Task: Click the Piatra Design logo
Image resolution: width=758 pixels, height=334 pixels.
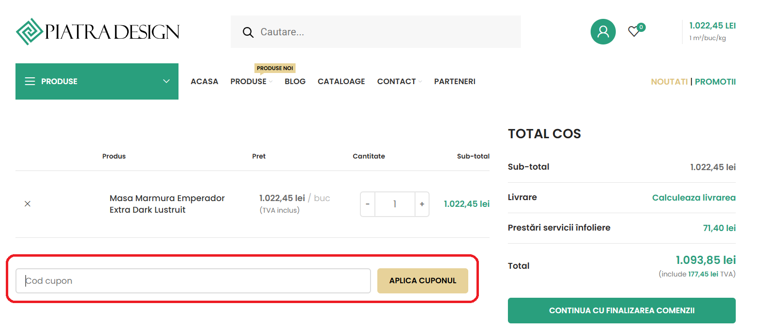Action: pyautogui.click(x=97, y=32)
